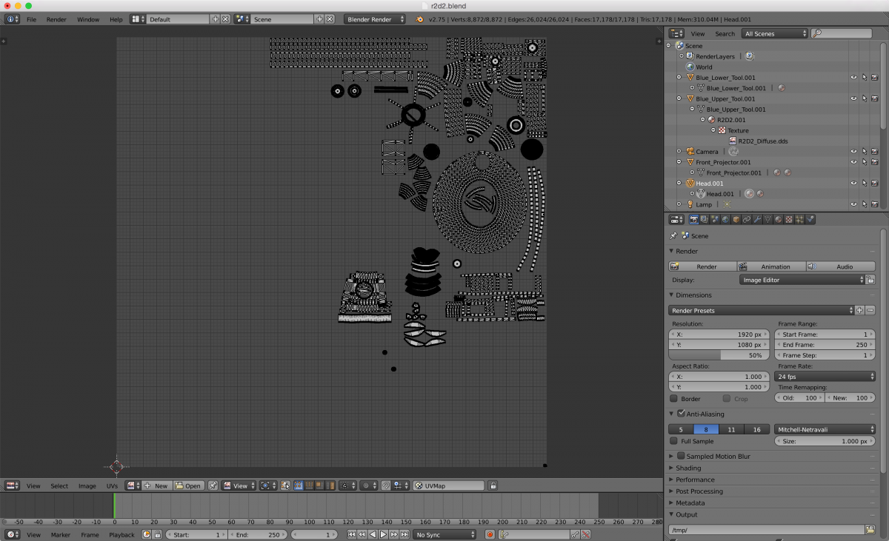Click the Lamp object icon in outliner

click(690, 204)
